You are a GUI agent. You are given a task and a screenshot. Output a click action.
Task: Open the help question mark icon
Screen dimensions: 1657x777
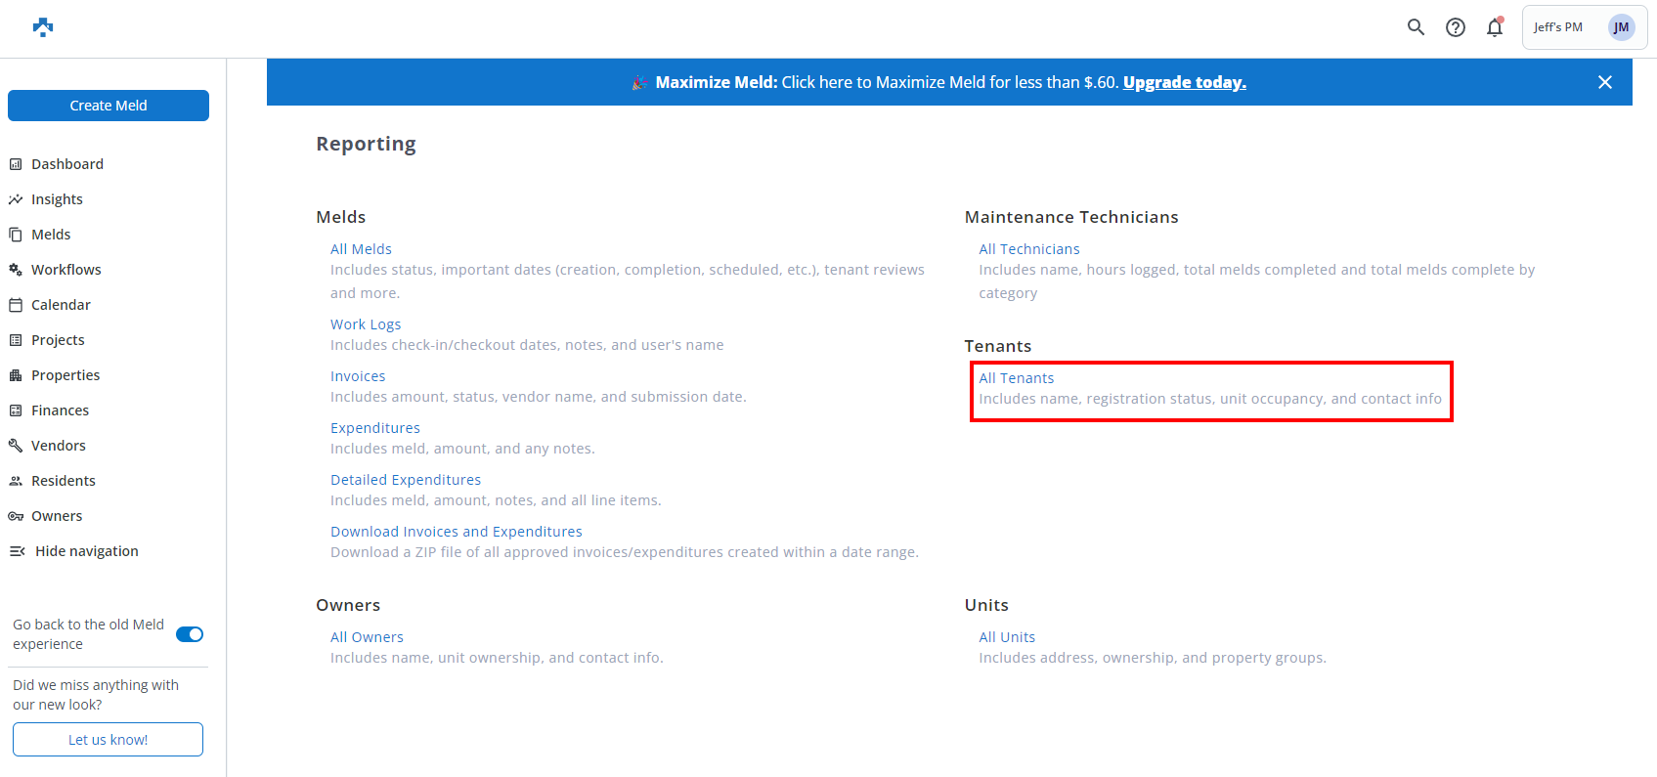click(1456, 27)
